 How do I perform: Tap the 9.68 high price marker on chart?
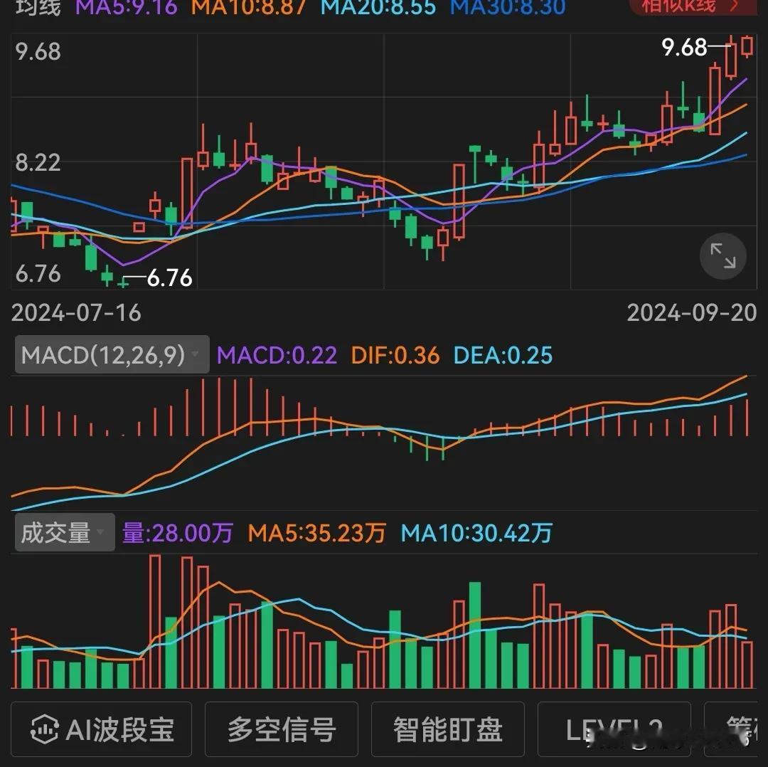pyautogui.click(x=684, y=48)
